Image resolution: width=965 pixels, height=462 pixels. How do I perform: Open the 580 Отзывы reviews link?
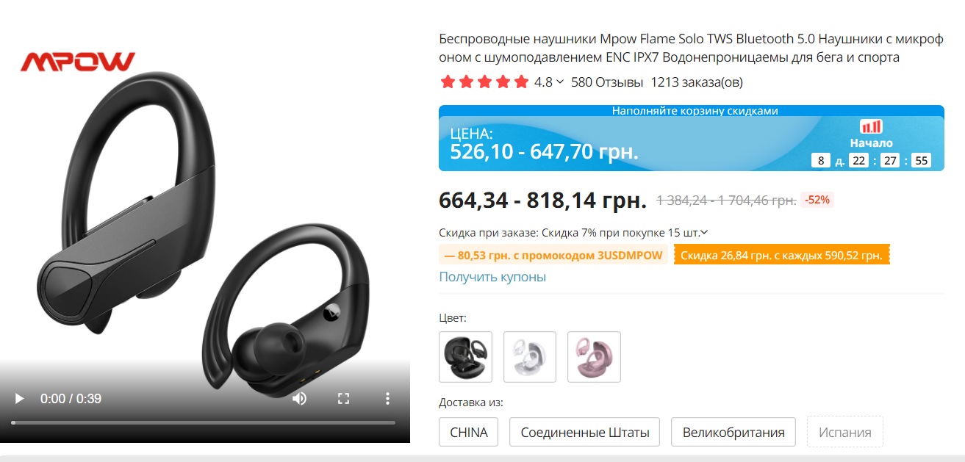pyautogui.click(x=607, y=82)
